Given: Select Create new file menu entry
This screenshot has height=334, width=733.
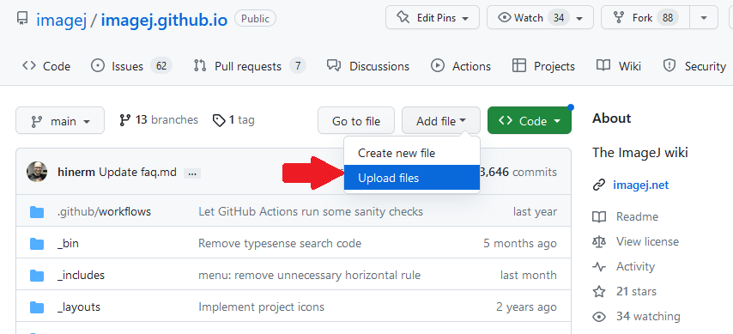Looking at the screenshot, I should [412, 153].
